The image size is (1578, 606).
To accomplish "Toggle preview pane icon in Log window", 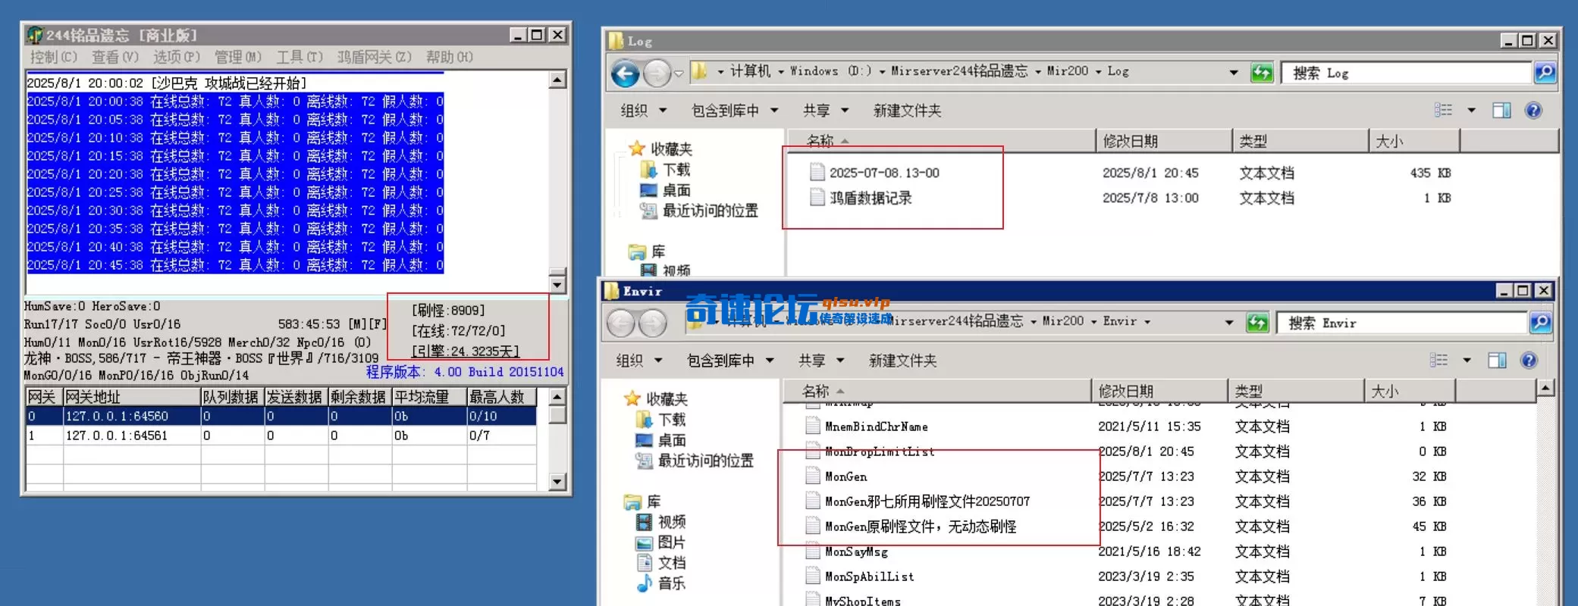I will click(1501, 111).
